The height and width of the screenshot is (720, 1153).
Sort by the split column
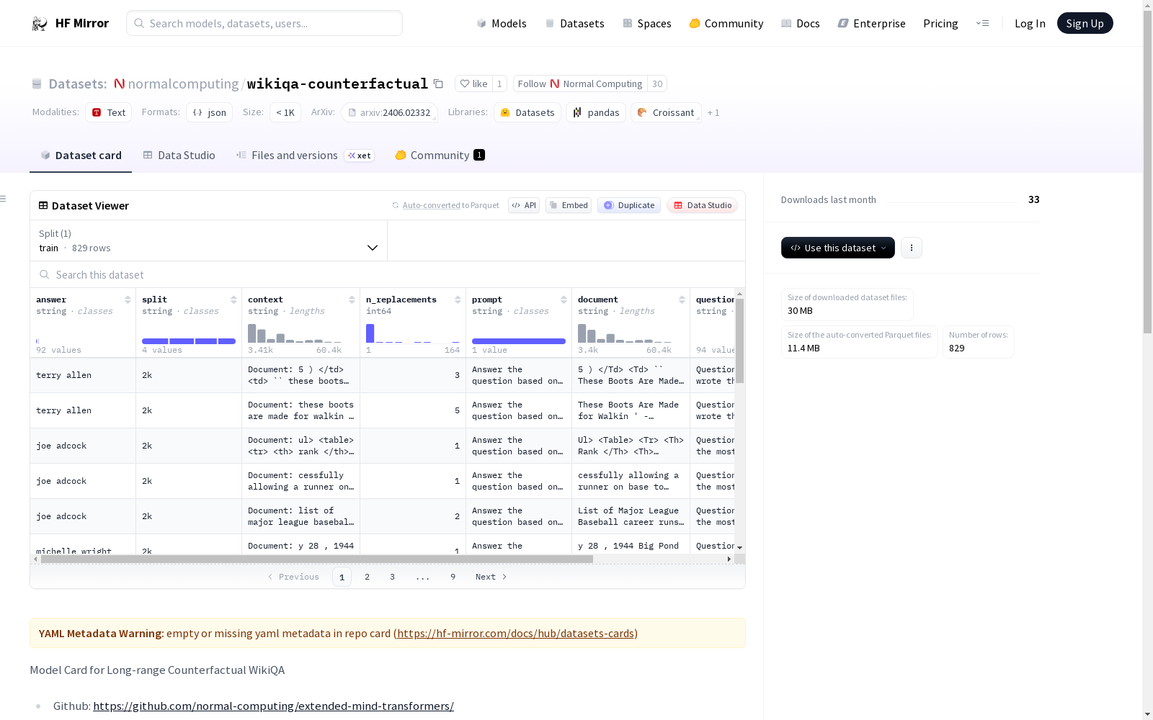(233, 300)
